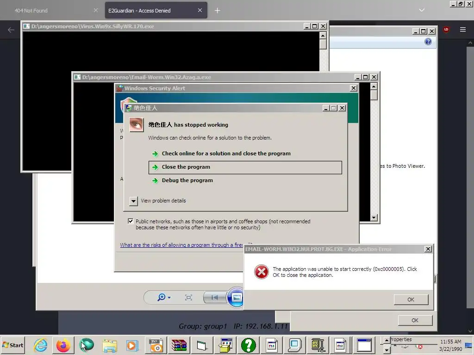Choose 'Check online for a solution and close the program'
The image size is (474, 355).
coord(226,153)
